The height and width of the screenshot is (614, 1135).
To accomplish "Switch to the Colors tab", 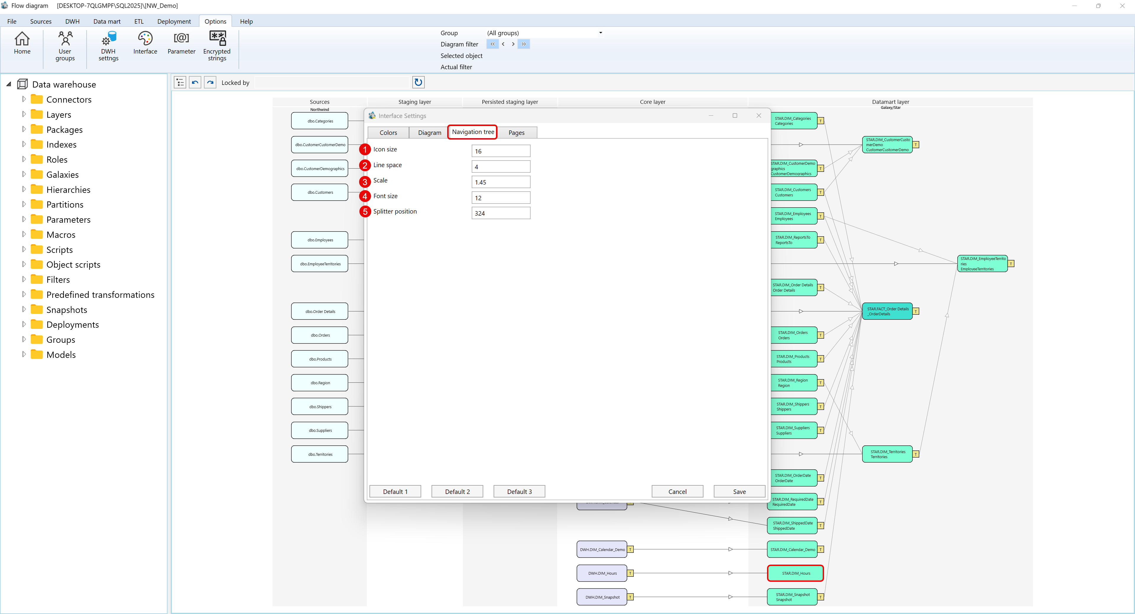I will pos(388,132).
